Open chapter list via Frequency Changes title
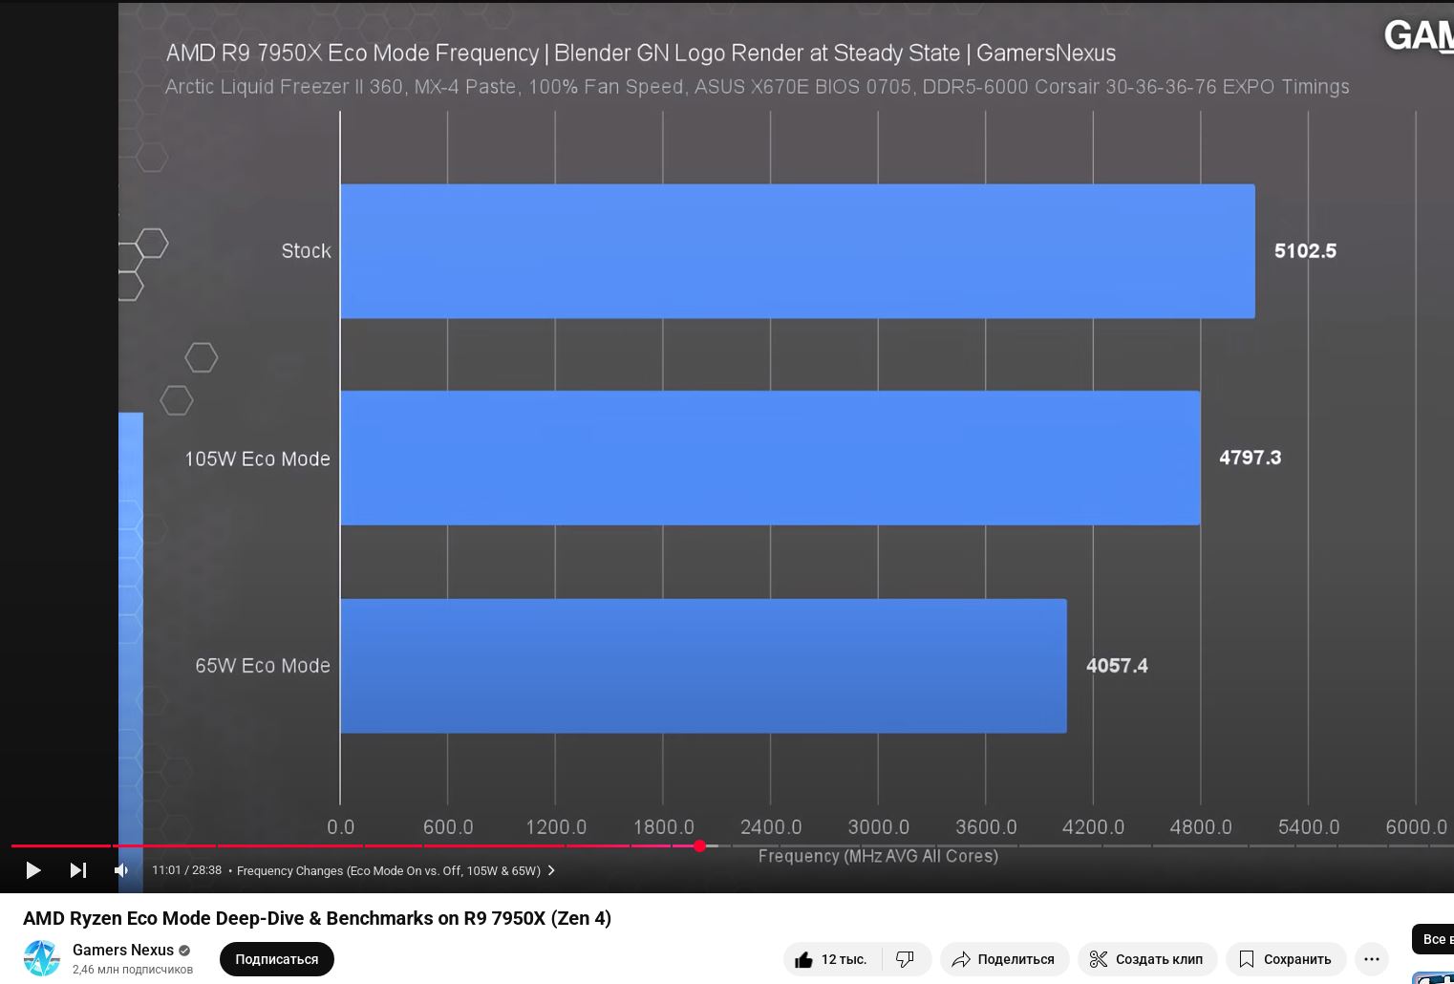 coord(396,870)
